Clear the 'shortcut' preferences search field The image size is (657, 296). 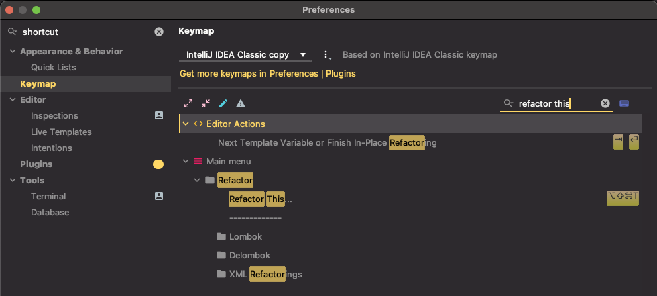(159, 32)
